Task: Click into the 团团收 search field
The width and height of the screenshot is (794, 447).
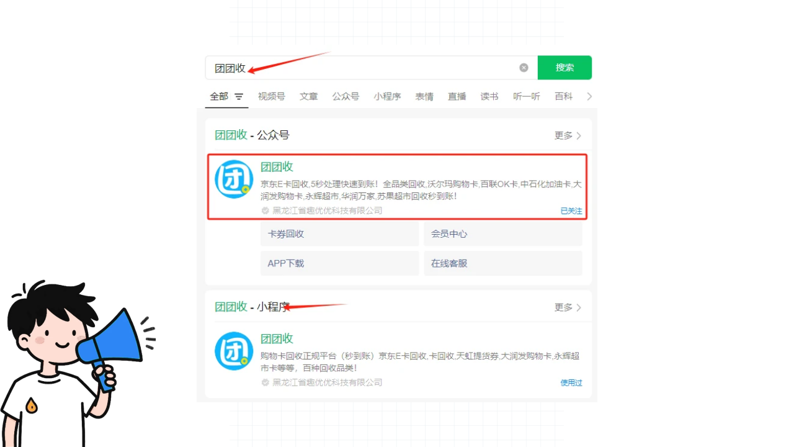Action: [371, 68]
